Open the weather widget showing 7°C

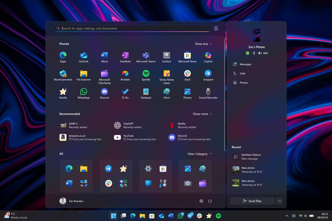(15, 216)
